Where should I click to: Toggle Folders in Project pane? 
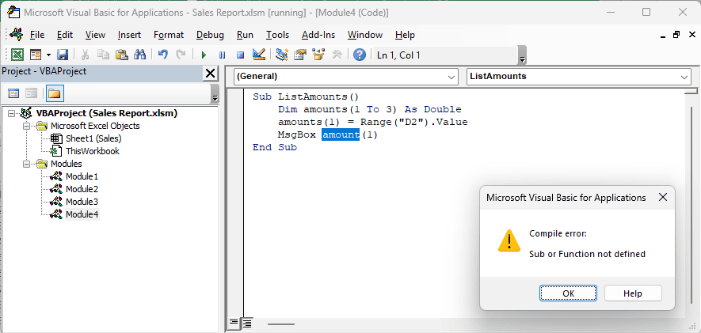(54, 93)
